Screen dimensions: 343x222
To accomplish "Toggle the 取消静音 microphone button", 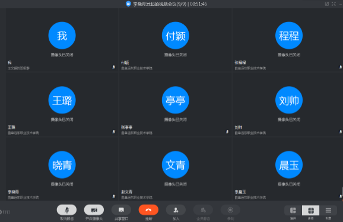I will pyautogui.click(x=66, y=210).
